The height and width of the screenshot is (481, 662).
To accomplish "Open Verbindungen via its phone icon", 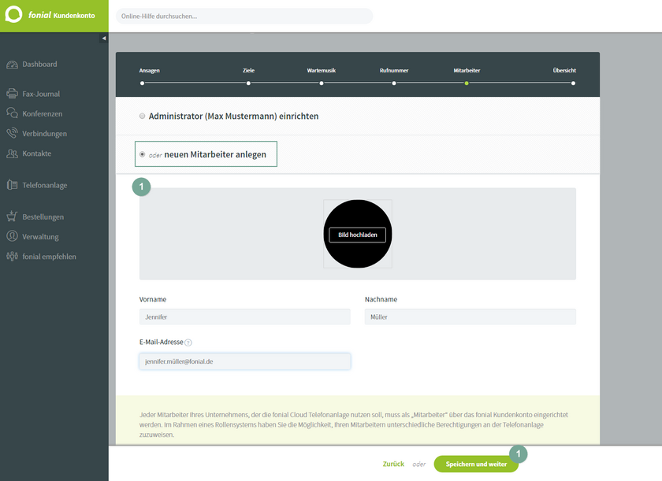I will coord(12,134).
